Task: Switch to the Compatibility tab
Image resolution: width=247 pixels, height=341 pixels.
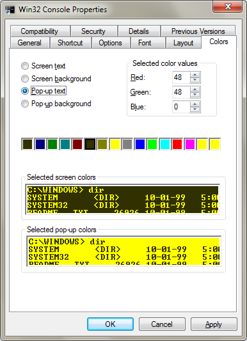Action: (x=40, y=31)
